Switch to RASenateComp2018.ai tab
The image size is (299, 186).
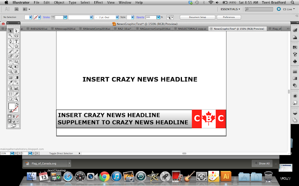pyautogui.click(x=94, y=29)
